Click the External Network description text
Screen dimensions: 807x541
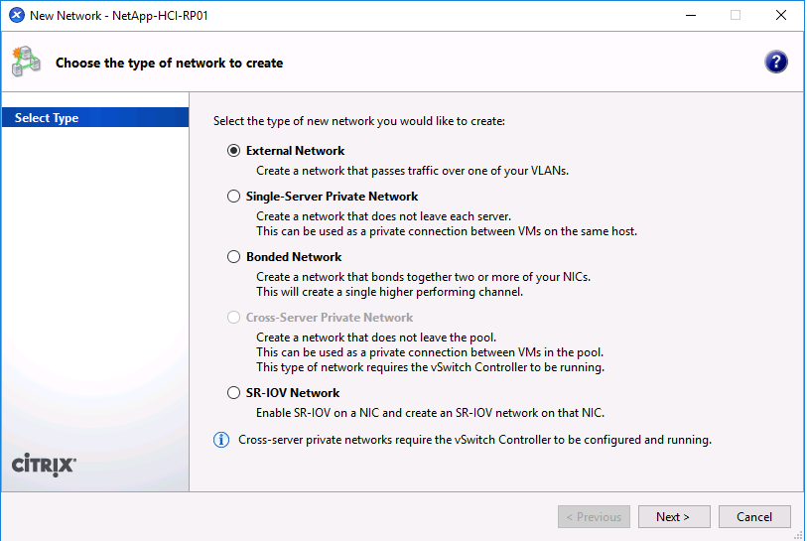point(412,171)
